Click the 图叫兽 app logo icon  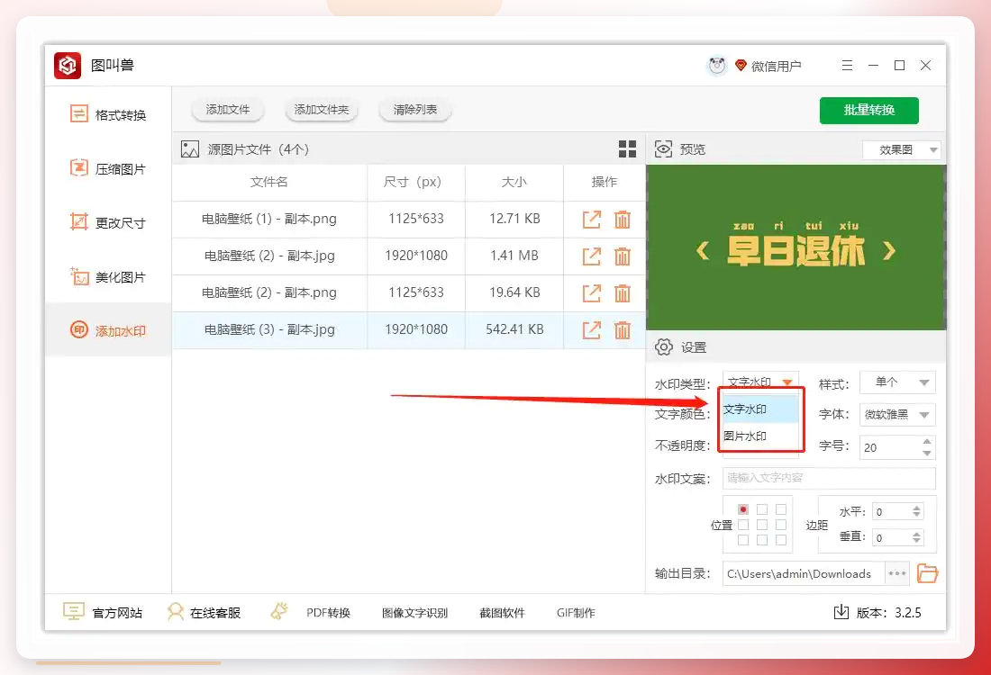pos(68,65)
